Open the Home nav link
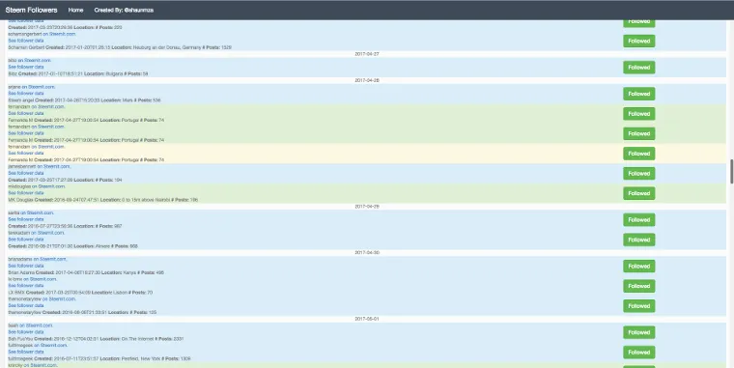Viewport: 734px width, 368px height. coord(75,10)
